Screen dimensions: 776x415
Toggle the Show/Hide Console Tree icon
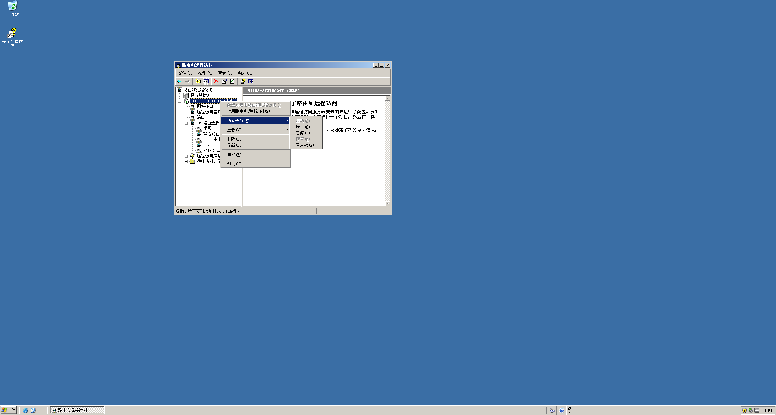coord(206,81)
